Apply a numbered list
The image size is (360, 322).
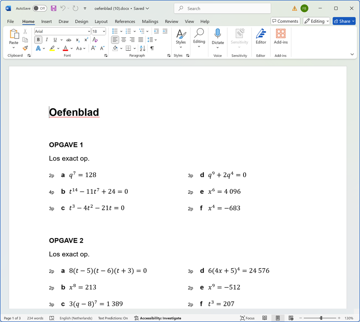pos(128,31)
